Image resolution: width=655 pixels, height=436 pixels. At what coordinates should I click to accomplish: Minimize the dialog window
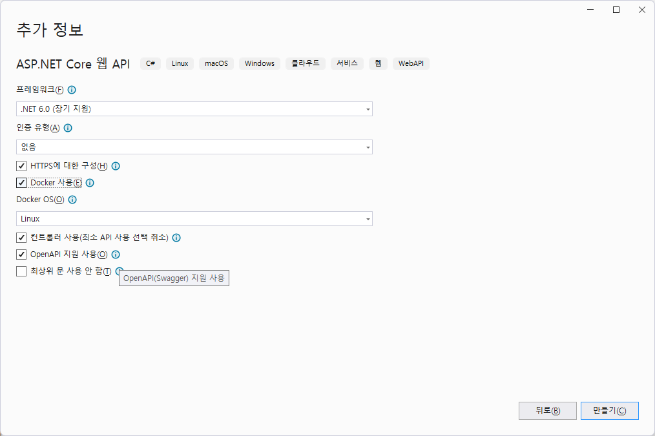590,10
